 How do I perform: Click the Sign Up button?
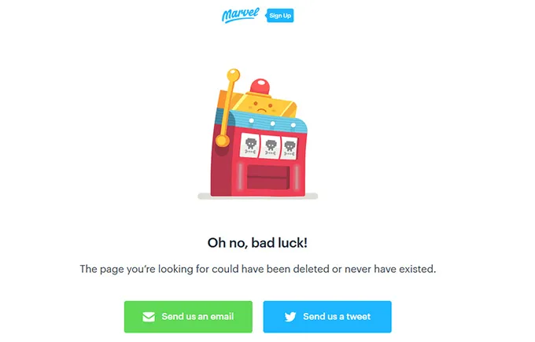coord(280,16)
